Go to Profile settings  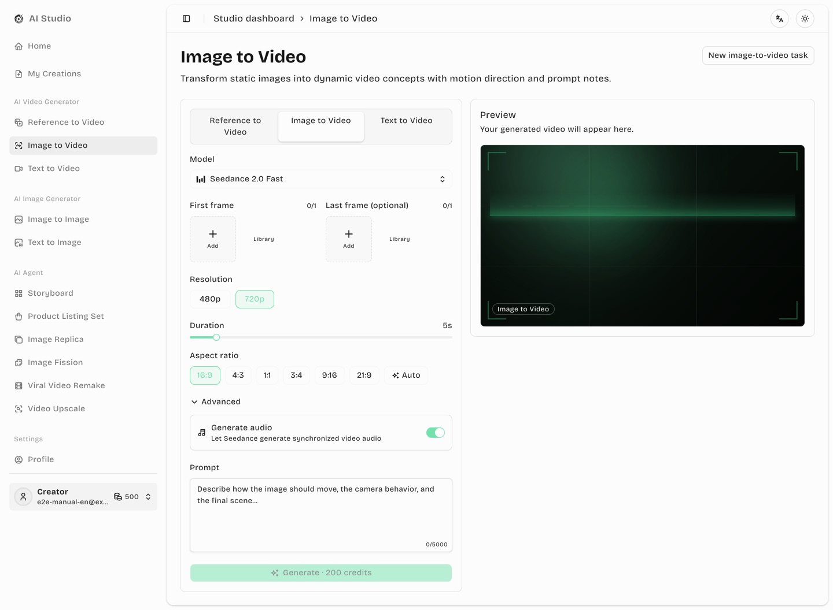pos(83,460)
